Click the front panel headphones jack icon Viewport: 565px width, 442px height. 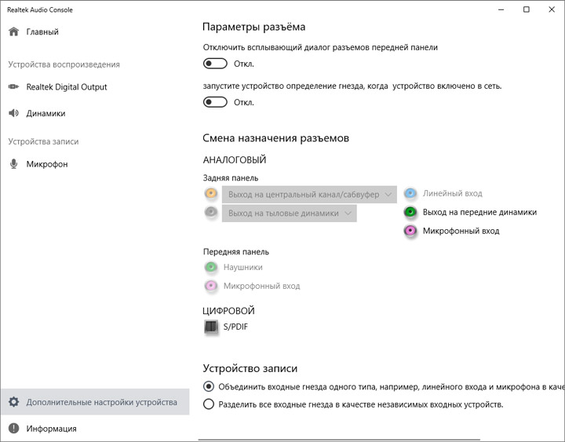(x=210, y=267)
